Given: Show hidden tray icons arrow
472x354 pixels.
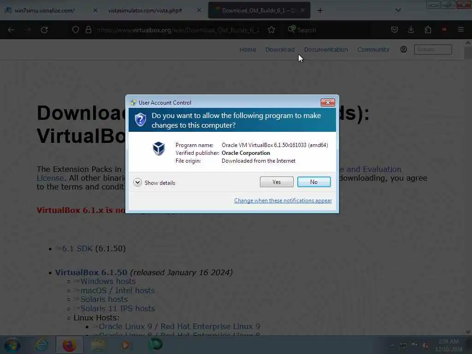Looking at the screenshot, I should [x=392, y=345].
